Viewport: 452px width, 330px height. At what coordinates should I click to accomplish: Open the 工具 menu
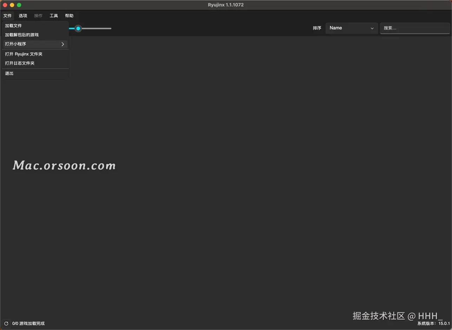click(54, 16)
